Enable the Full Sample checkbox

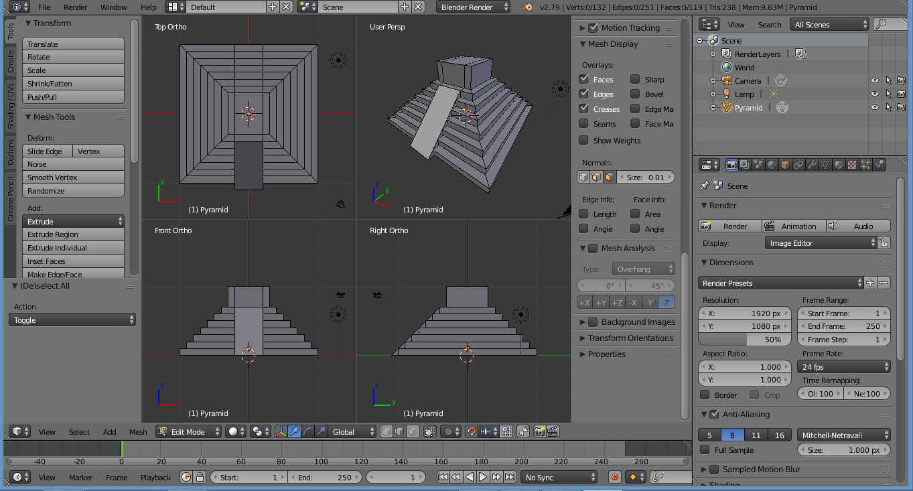[705, 450]
